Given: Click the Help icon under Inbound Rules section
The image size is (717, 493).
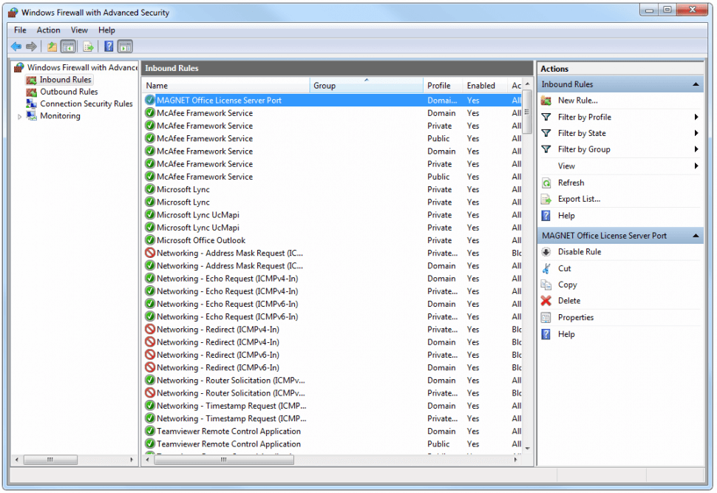Looking at the screenshot, I should point(546,216).
